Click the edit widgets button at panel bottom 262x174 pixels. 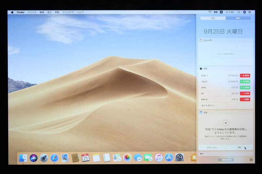coord(226,160)
